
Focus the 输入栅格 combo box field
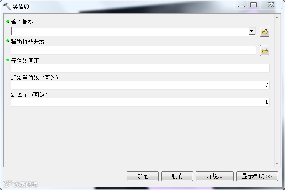[x=133, y=31]
